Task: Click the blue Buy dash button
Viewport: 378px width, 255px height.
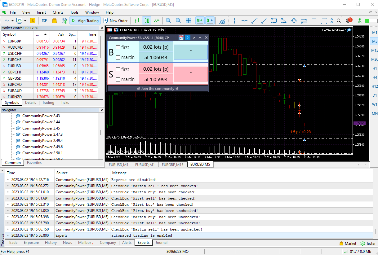Action: point(191,52)
